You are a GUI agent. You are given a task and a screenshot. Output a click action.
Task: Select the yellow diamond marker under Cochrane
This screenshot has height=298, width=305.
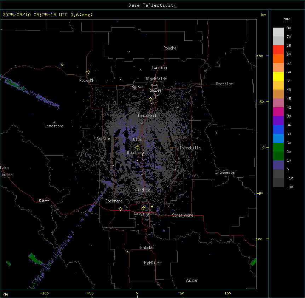[120, 209]
